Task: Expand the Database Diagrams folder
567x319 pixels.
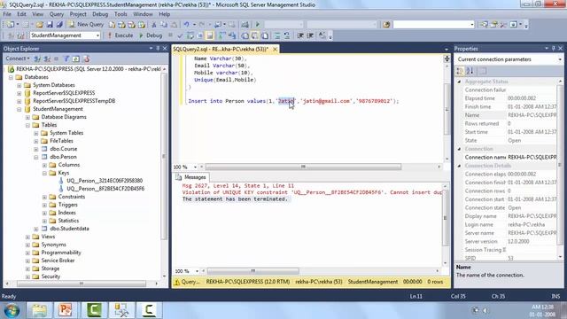Action: [x=27, y=117]
